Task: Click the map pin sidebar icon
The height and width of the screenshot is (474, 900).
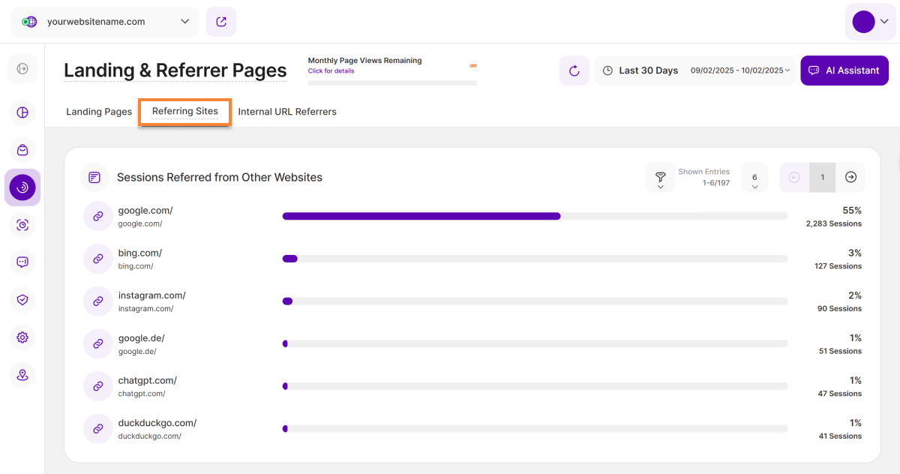Action: [22, 375]
